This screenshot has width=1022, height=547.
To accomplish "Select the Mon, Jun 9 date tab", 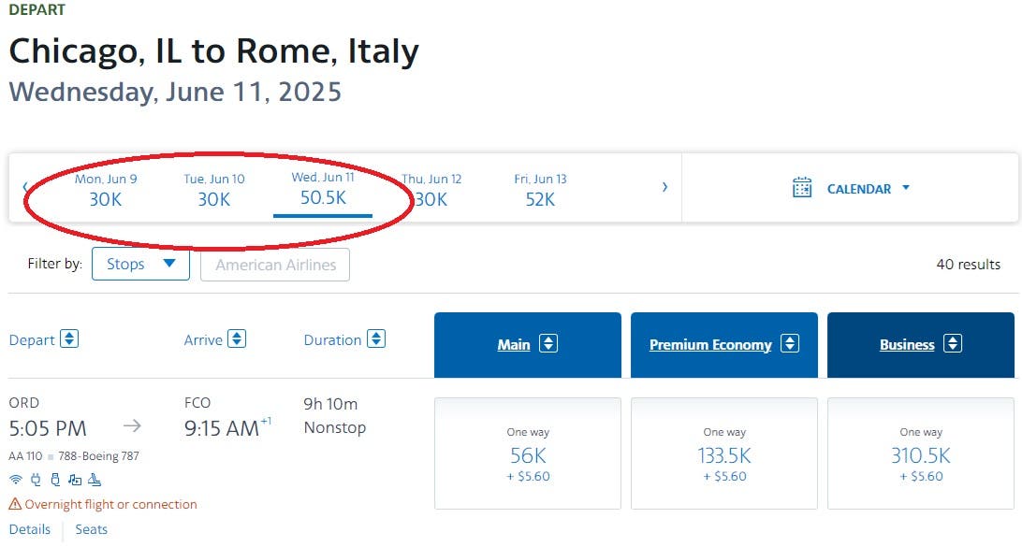I will 106,190.
